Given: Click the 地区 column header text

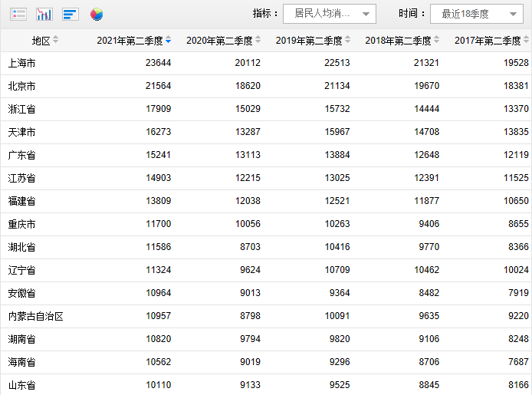Looking at the screenshot, I should [x=41, y=41].
